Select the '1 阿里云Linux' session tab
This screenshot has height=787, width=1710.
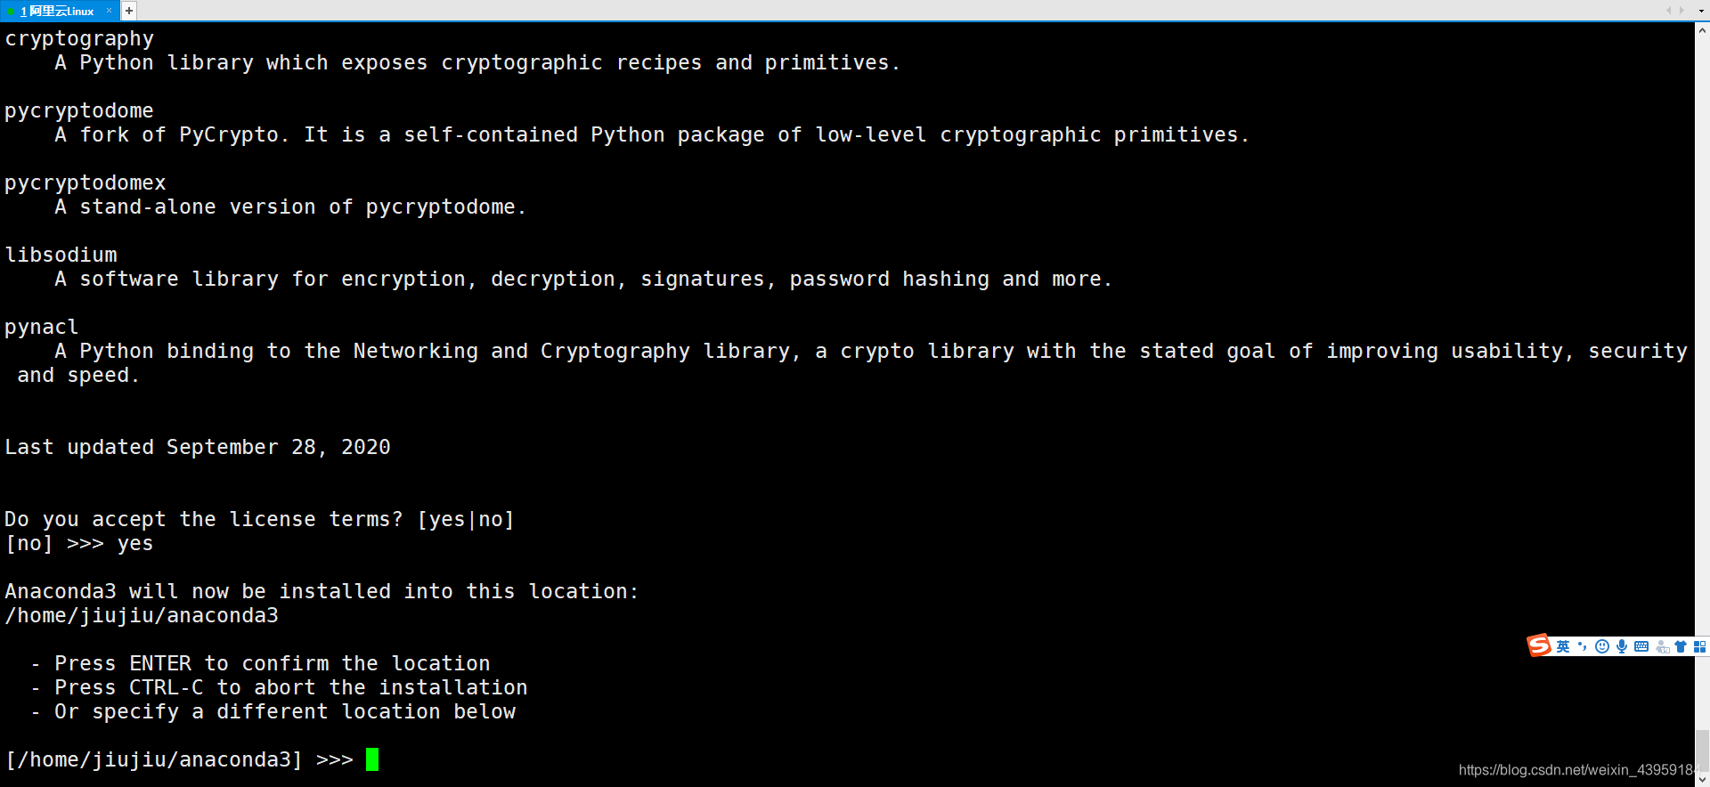[59, 11]
